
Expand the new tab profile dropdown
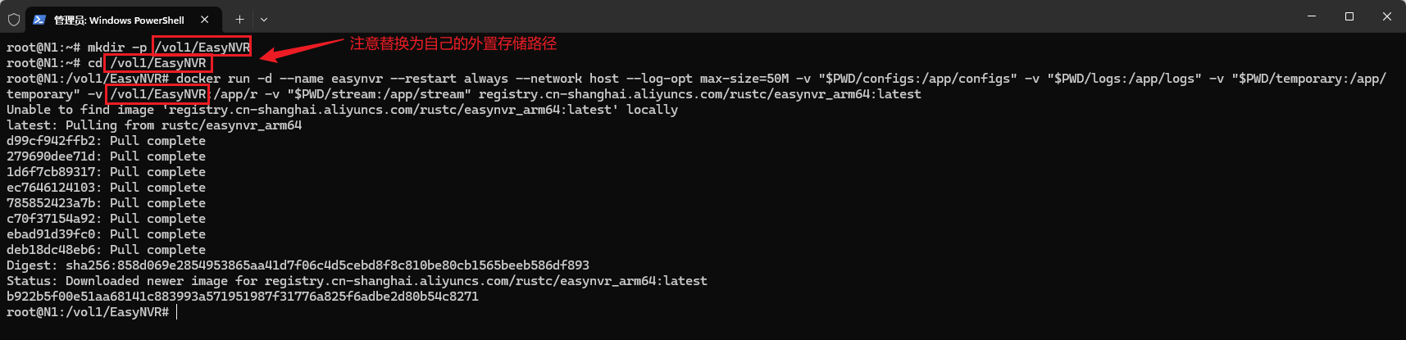click(x=264, y=19)
